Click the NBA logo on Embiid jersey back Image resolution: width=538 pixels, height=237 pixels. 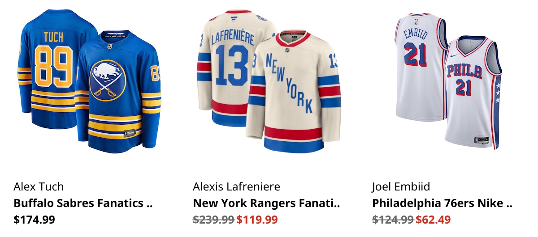[415, 21]
